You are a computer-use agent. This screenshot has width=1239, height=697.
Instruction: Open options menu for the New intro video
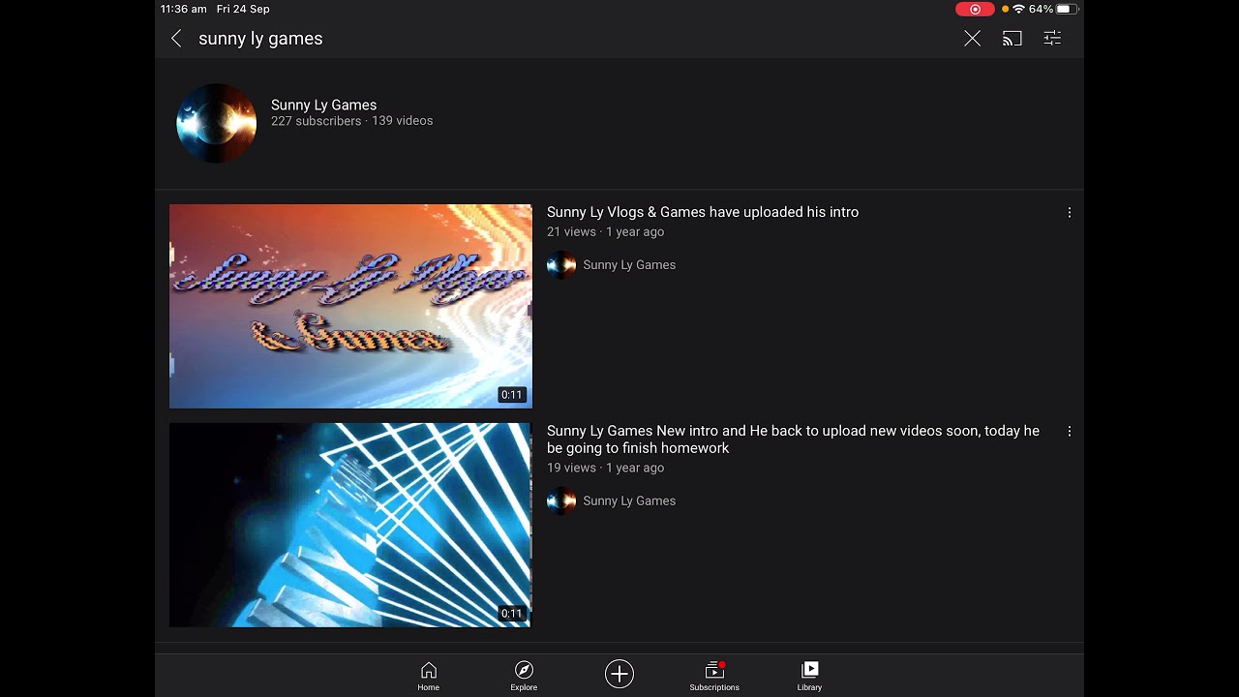[x=1069, y=431]
